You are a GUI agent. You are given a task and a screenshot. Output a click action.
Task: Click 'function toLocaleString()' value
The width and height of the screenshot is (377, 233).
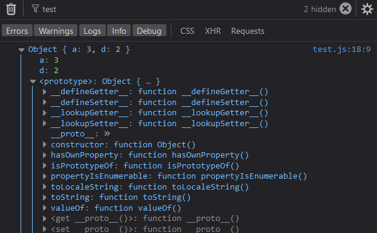189,187
